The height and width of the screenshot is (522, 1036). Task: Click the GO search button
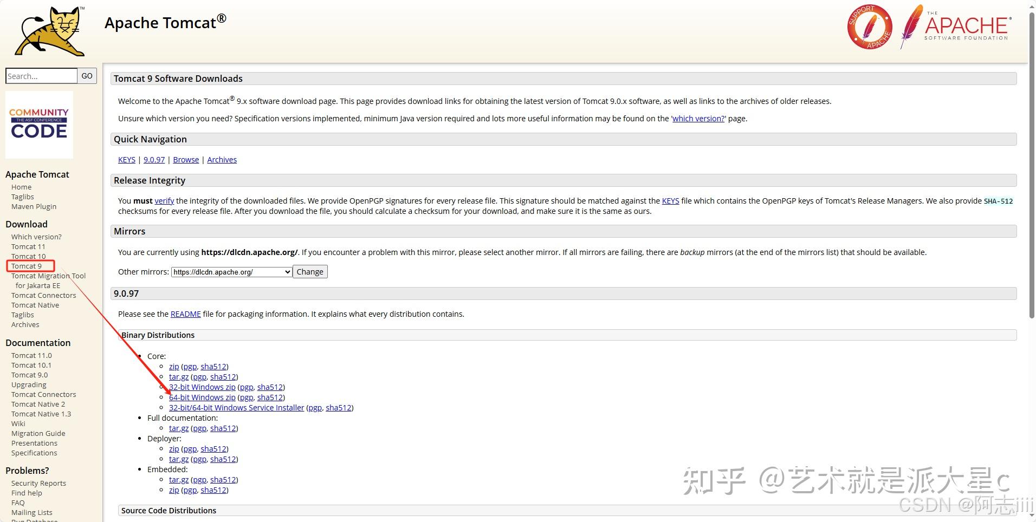pos(87,76)
